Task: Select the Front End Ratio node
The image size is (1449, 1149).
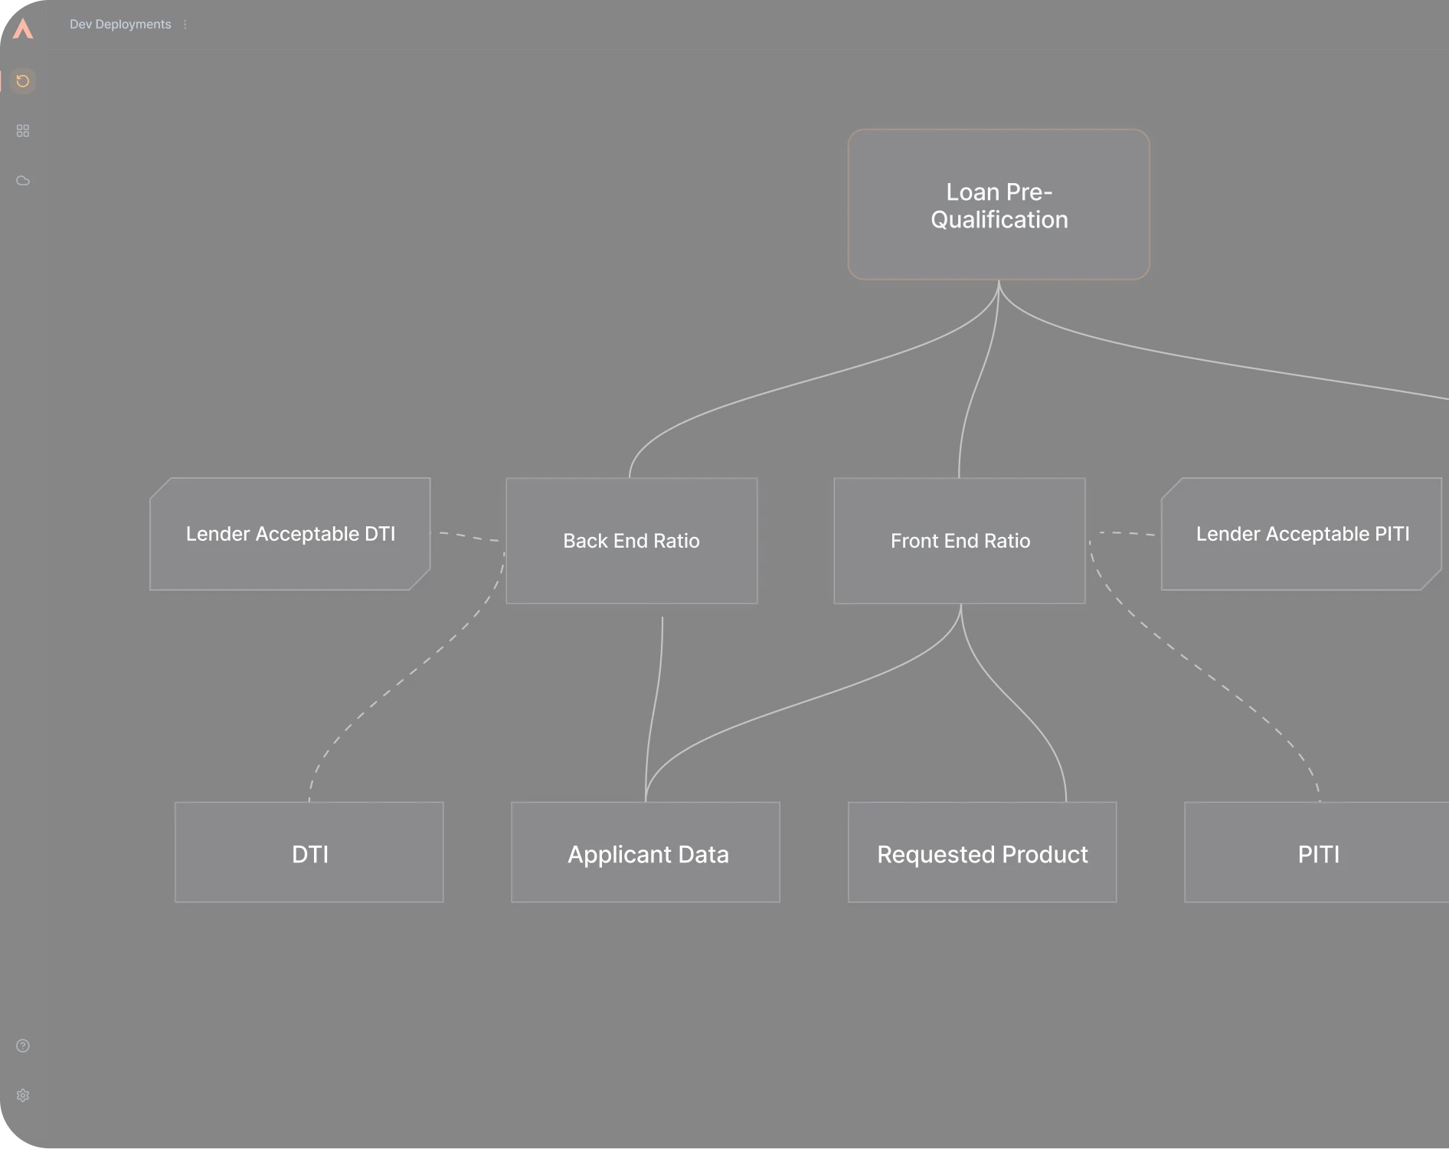Action: (960, 541)
